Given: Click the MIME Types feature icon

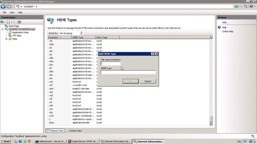Looking at the screenshot, I should (x=51, y=20).
